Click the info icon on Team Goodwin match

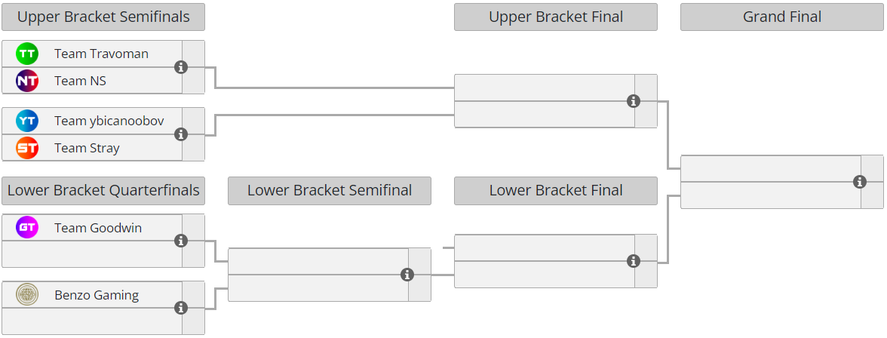pyautogui.click(x=181, y=241)
